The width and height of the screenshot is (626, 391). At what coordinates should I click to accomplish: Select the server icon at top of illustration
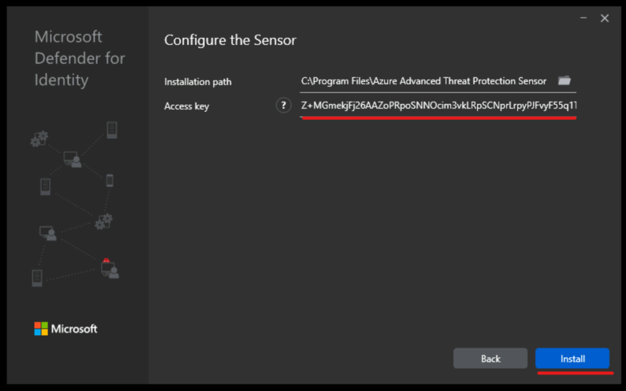tap(111, 130)
